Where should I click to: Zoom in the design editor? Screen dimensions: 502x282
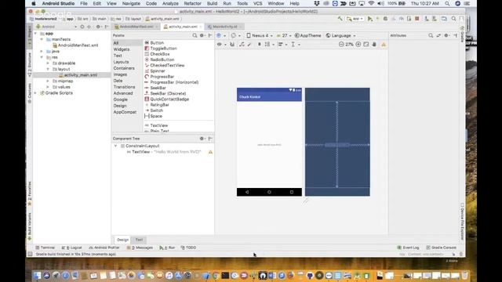click(358, 45)
